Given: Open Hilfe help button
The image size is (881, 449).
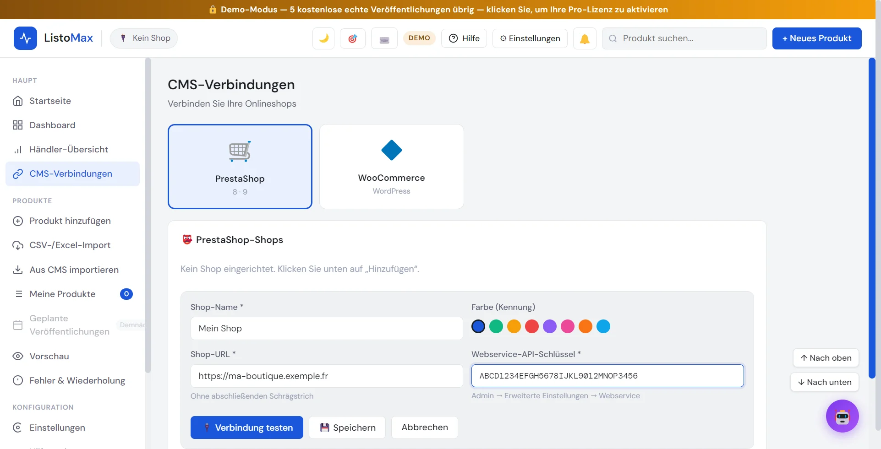Looking at the screenshot, I should tap(464, 38).
